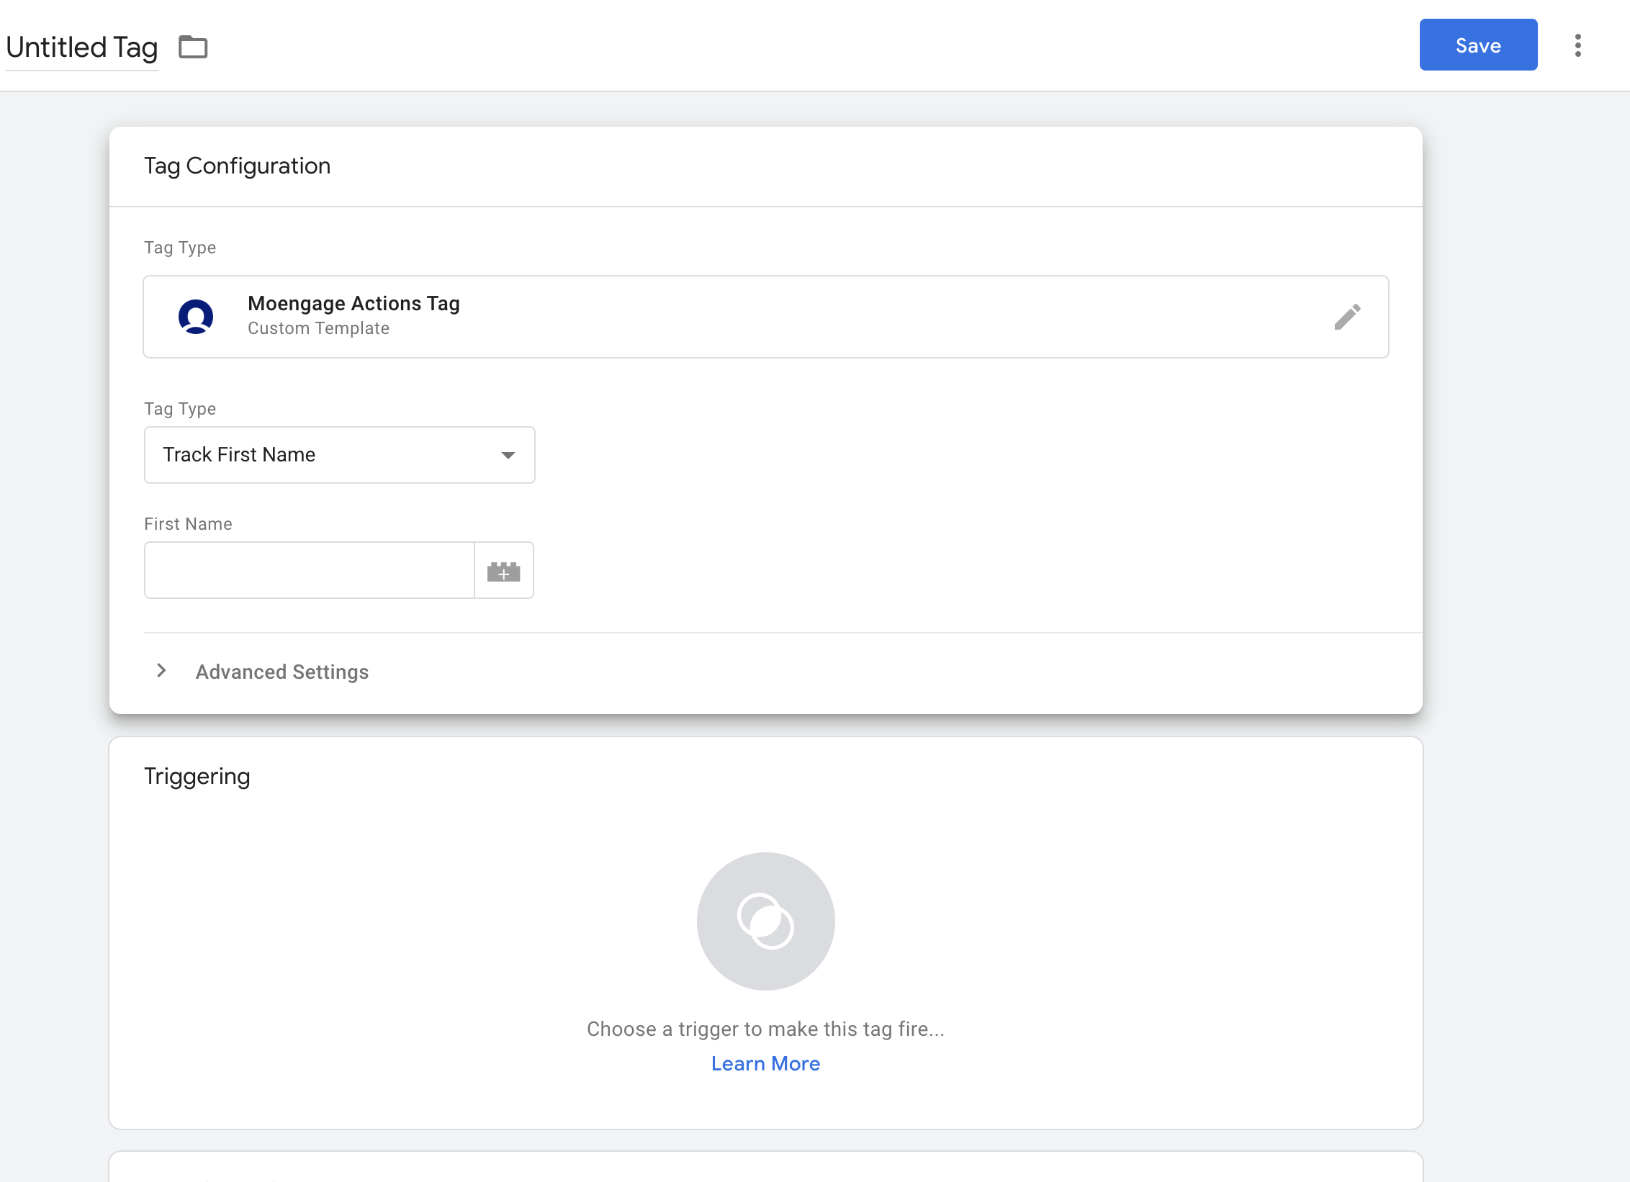
Task: Open the Learn More link
Action: pos(766,1064)
